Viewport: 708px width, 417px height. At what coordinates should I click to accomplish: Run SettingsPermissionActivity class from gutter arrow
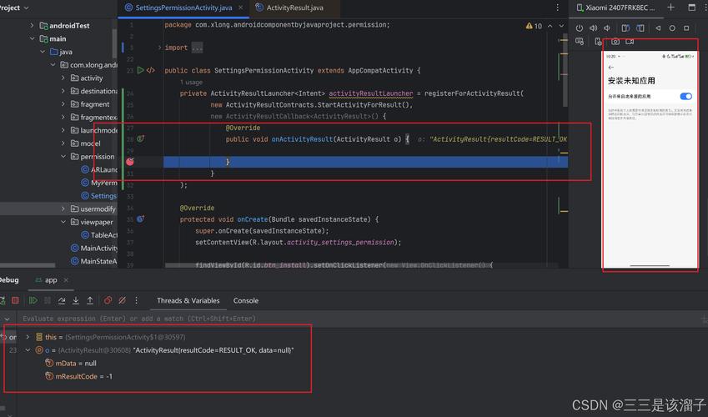click(x=140, y=70)
